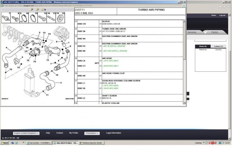Click the taskbar clock showing 12:57
This screenshot has width=232, height=165.
pyautogui.click(x=227, y=143)
